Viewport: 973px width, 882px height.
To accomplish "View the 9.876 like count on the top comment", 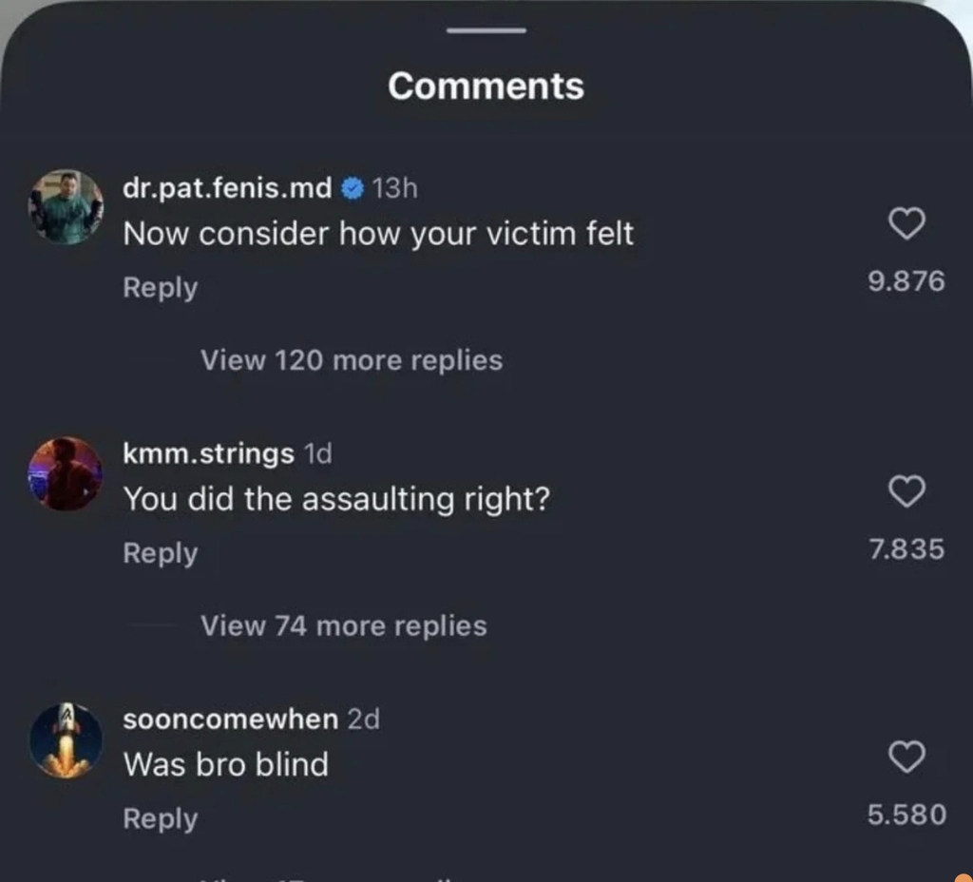I will pyautogui.click(x=906, y=280).
